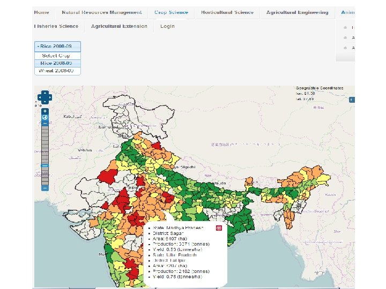The image size is (386, 289).
Task: Open the Horticultural Science menu
Action: pyautogui.click(x=227, y=12)
